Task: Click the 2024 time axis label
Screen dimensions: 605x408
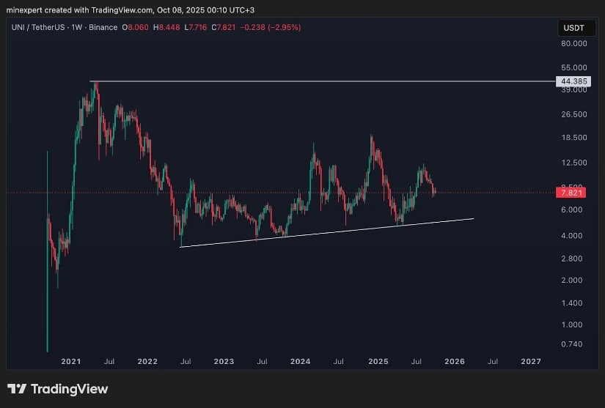Action: [300, 361]
